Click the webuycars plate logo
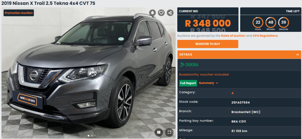The height and width of the screenshot is (139, 302). click(x=27, y=99)
